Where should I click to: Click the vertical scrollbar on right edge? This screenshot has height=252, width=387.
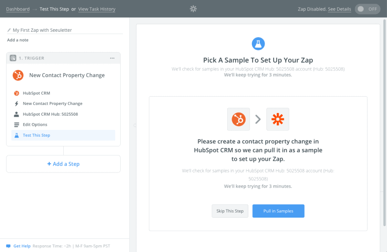(384, 122)
